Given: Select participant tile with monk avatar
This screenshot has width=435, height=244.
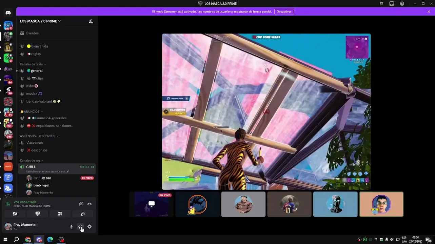Looking at the screenshot, I should pyautogui.click(x=243, y=204).
